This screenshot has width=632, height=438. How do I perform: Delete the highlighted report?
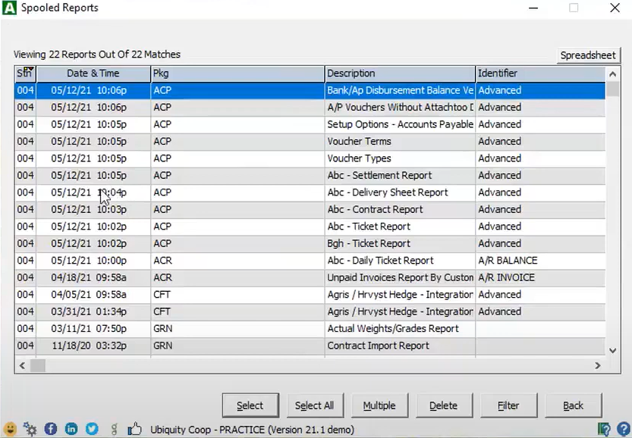point(444,405)
